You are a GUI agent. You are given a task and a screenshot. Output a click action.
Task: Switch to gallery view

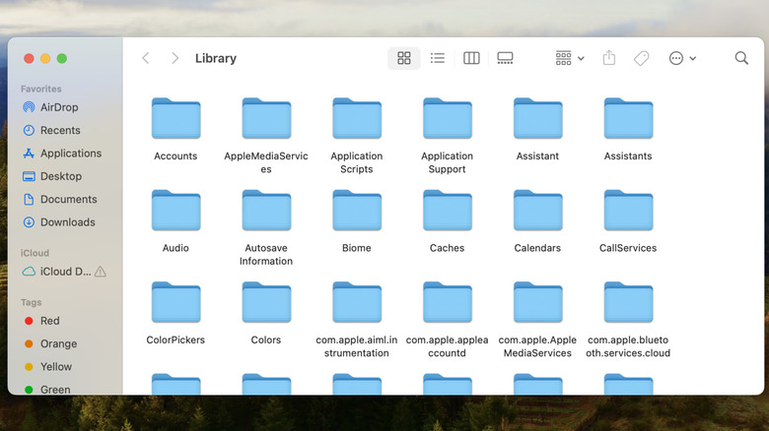(x=506, y=58)
